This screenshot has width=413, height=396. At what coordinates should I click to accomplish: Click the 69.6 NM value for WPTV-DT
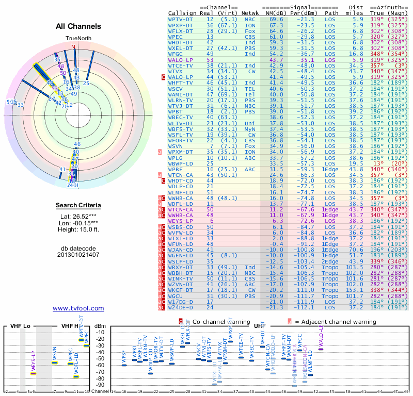(276, 20)
